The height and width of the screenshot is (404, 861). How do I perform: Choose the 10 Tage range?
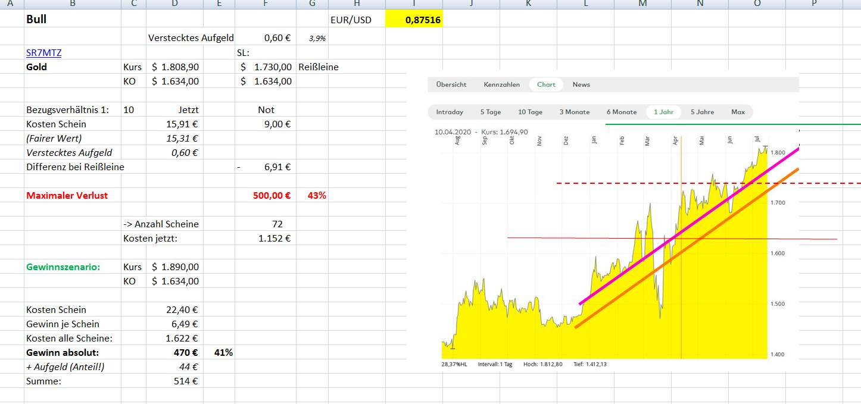(x=530, y=112)
